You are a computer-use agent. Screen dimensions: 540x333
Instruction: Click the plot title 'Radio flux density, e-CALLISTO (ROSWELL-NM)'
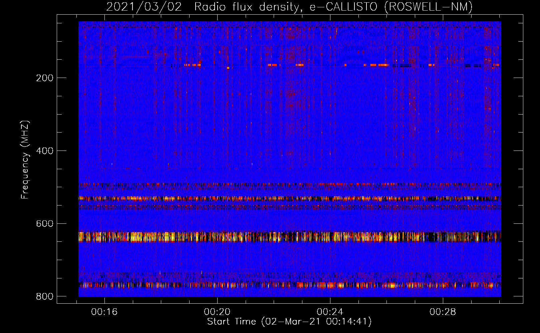pos(333,7)
